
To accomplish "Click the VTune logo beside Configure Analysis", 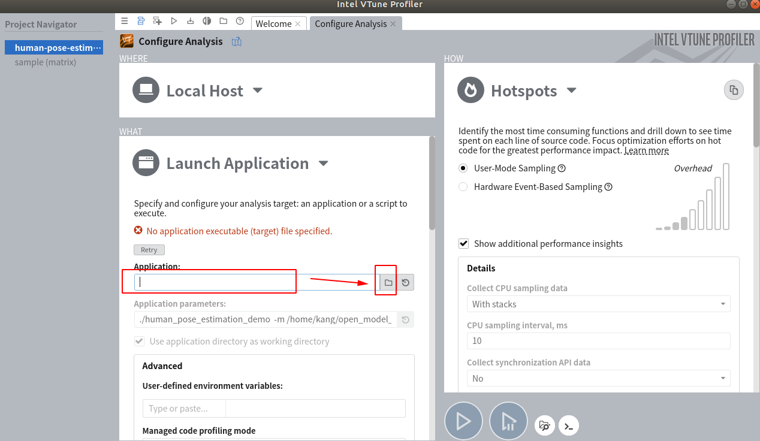I will pos(126,41).
